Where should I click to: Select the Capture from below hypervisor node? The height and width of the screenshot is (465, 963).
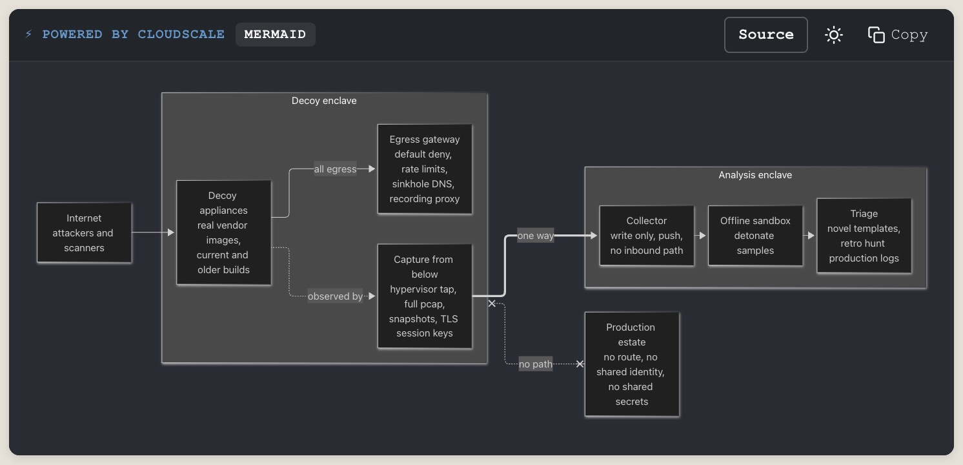coord(425,296)
